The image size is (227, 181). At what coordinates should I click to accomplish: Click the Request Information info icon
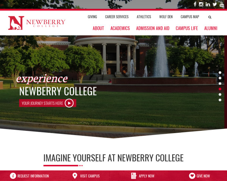pos(13,176)
